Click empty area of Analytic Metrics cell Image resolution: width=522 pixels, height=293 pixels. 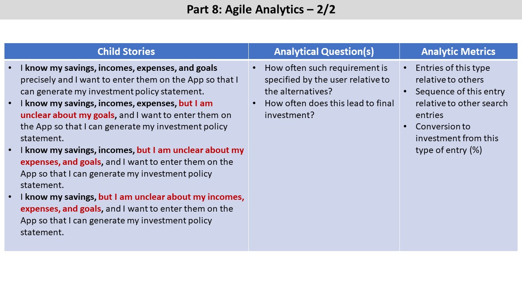[x=458, y=203]
